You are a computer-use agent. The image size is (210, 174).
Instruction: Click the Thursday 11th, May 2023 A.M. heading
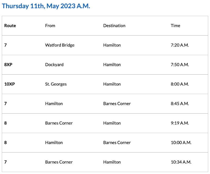point(46,6)
